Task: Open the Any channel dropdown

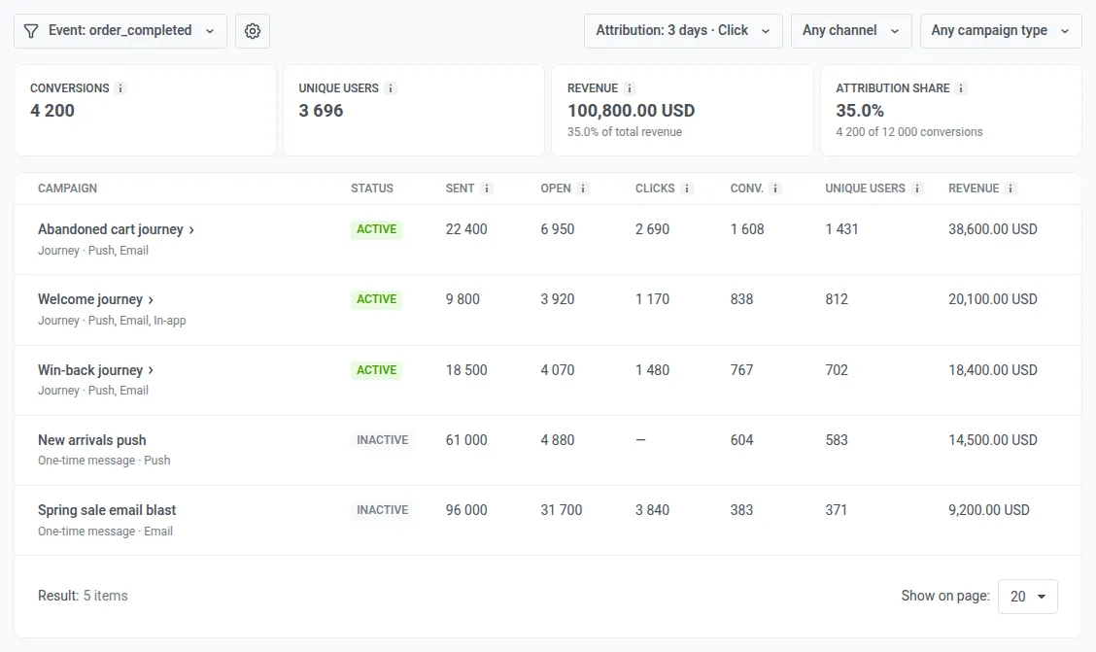Action: [850, 31]
